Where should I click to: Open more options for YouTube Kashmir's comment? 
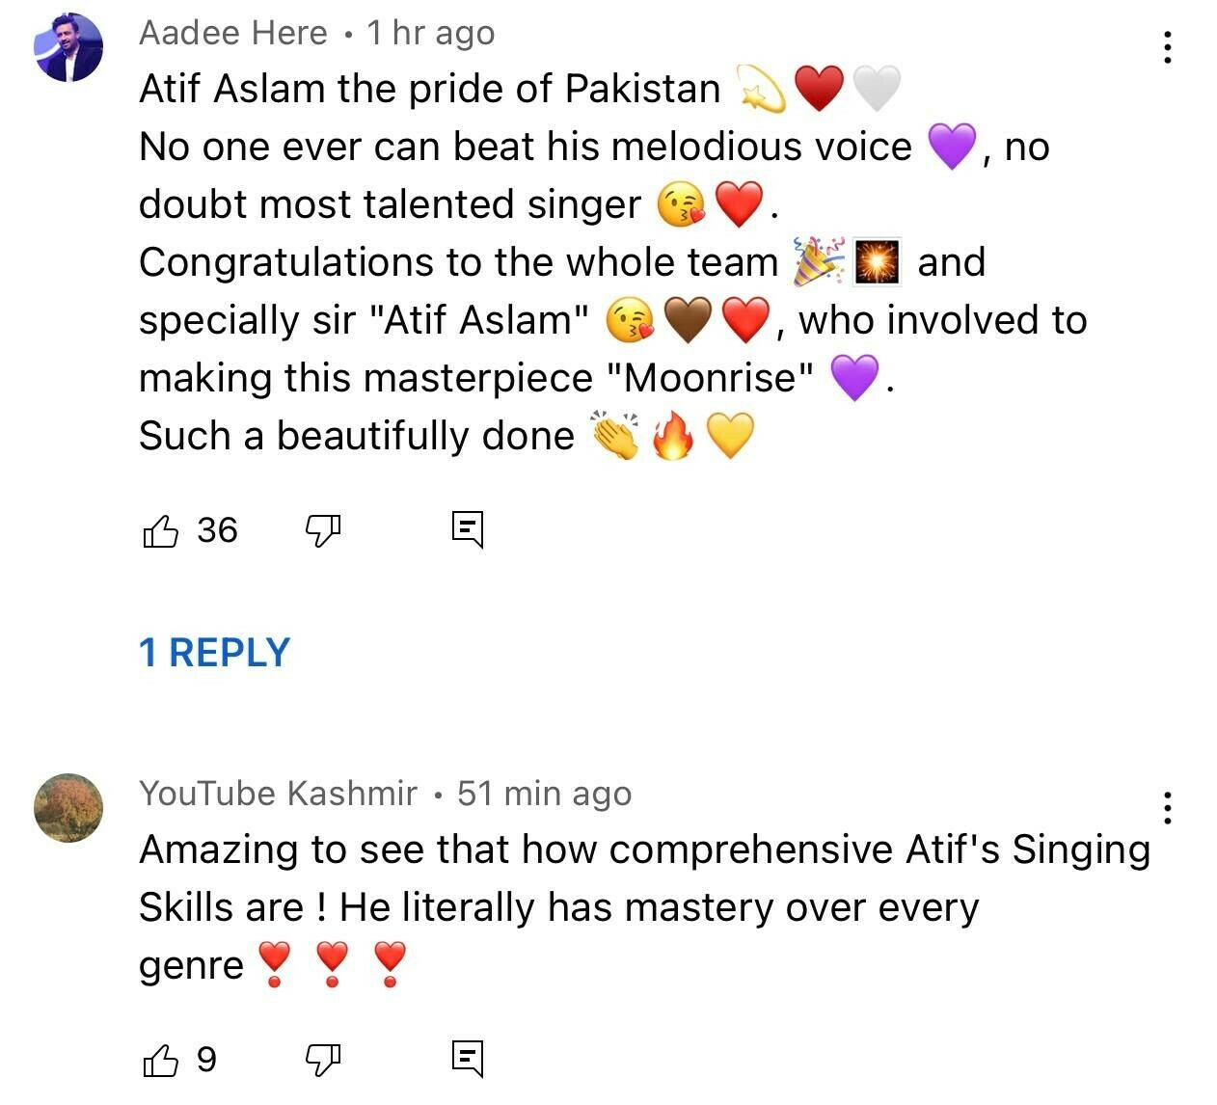click(x=1168, y=807)
